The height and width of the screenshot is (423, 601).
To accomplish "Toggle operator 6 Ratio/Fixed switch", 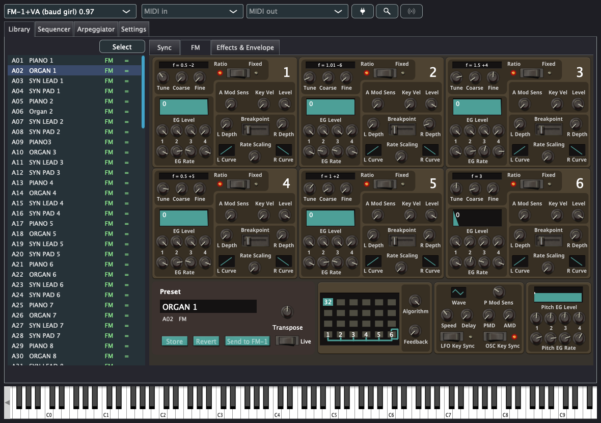I will [532, 184].
